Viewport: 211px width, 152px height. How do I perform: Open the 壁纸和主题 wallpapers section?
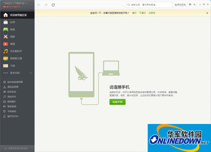(x=17, y=58)
